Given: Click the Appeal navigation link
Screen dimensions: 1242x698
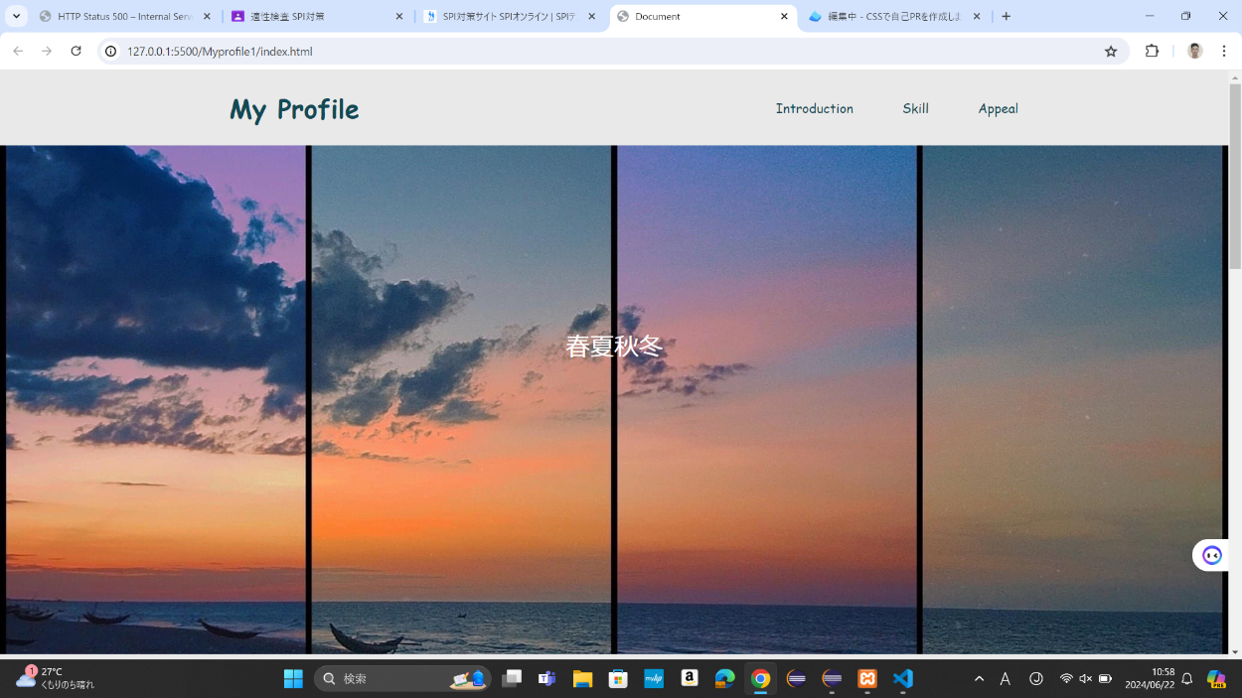Looking at the screenshot, I should click(998, 108).
